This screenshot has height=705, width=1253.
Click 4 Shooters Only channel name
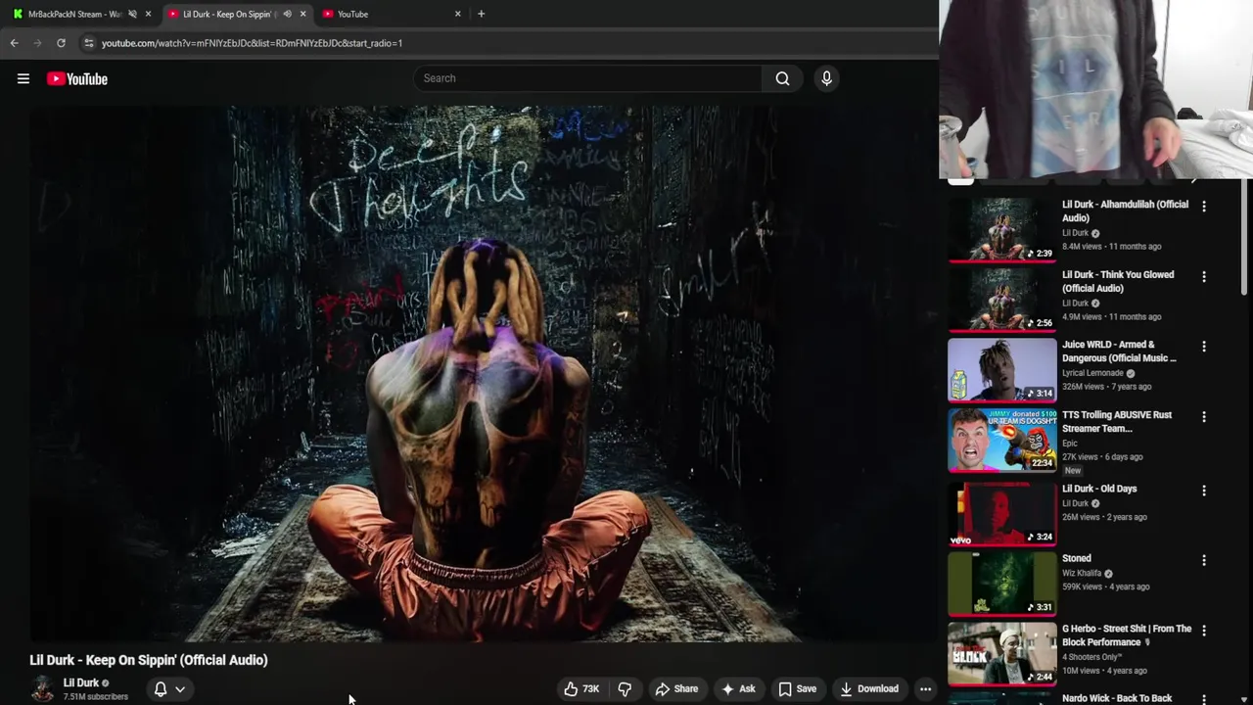[x=1091, y=657]
